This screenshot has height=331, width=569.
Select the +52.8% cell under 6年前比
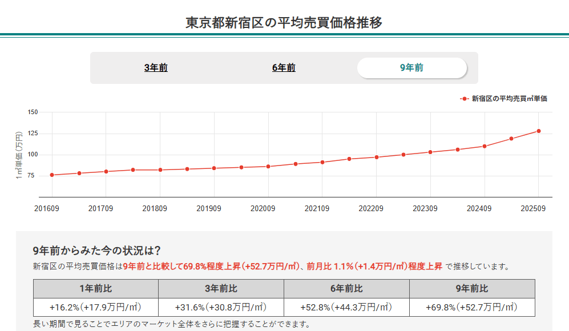(346, 307)
